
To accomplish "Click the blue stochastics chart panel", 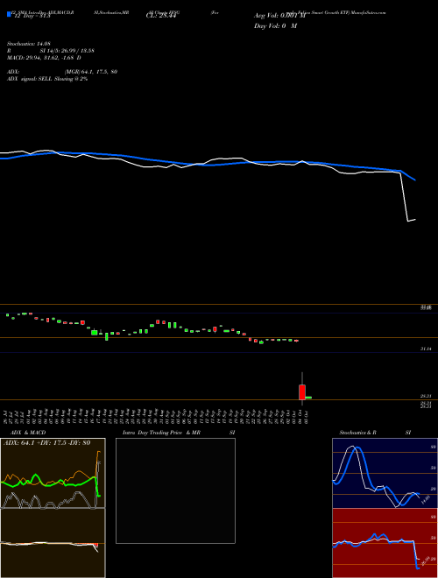I will [x=385, y=473].
